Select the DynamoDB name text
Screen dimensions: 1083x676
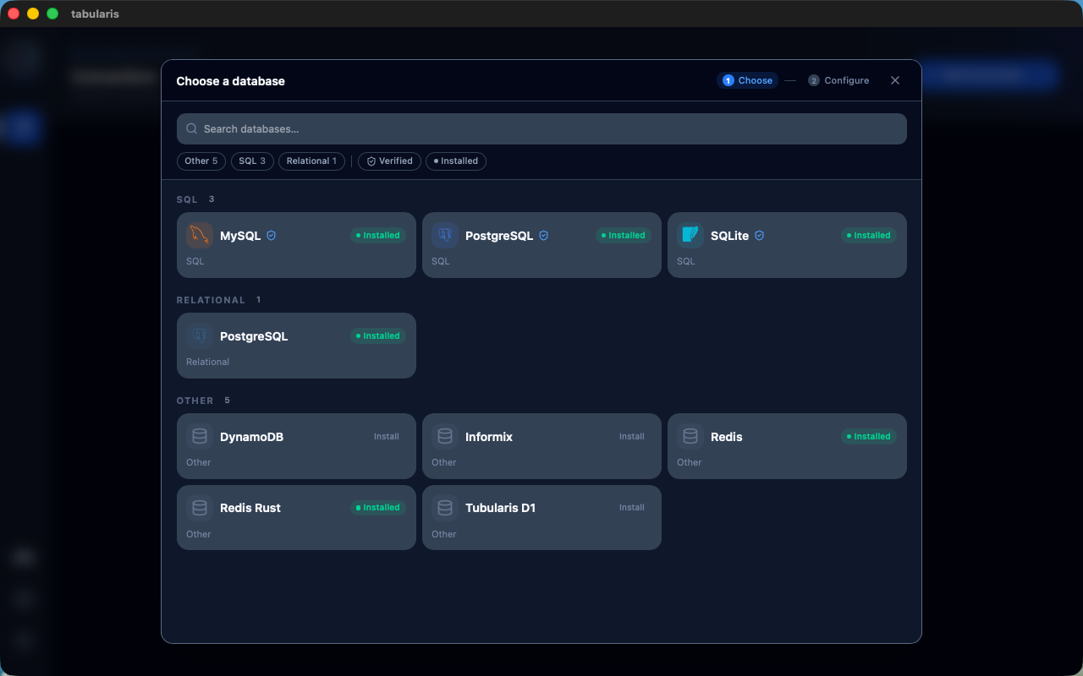click(251, 437)
